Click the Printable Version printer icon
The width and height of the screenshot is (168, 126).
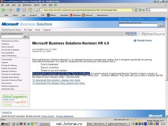(135, 40)
